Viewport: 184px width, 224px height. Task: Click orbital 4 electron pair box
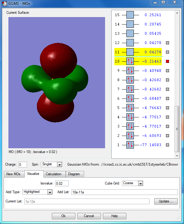coord(130,117)
